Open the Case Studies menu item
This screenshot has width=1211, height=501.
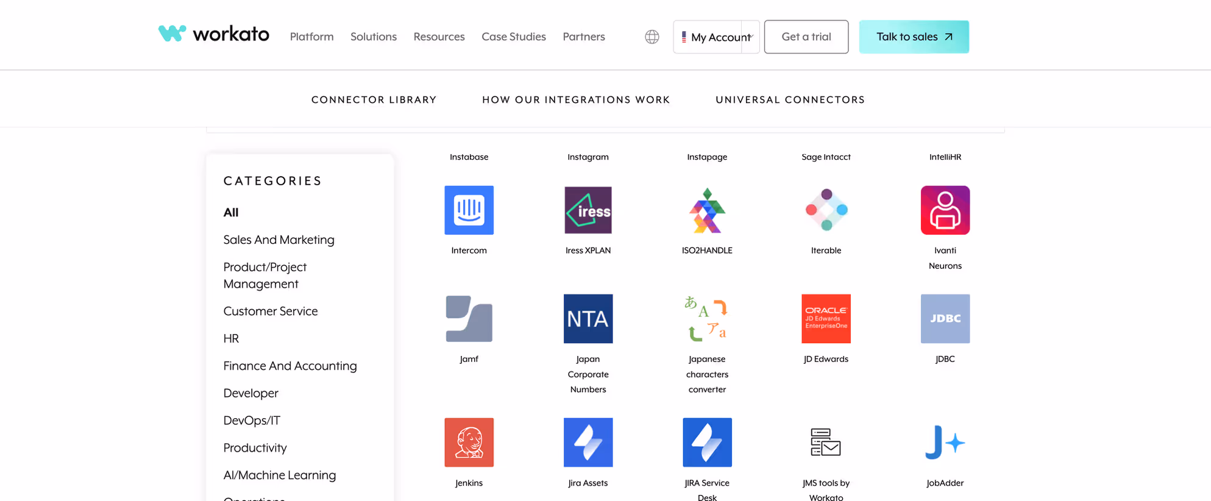[x=514, y=37]
